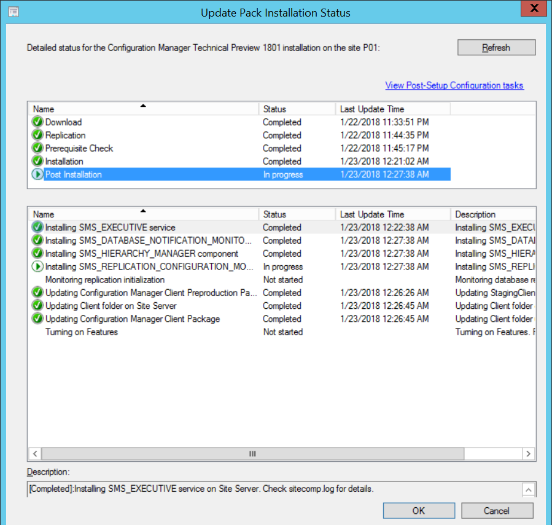Select Installing SMS_EXECUTIVE service row

282,227
